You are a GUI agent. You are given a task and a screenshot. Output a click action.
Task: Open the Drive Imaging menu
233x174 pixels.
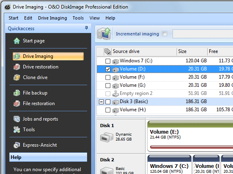coord(52,18)
